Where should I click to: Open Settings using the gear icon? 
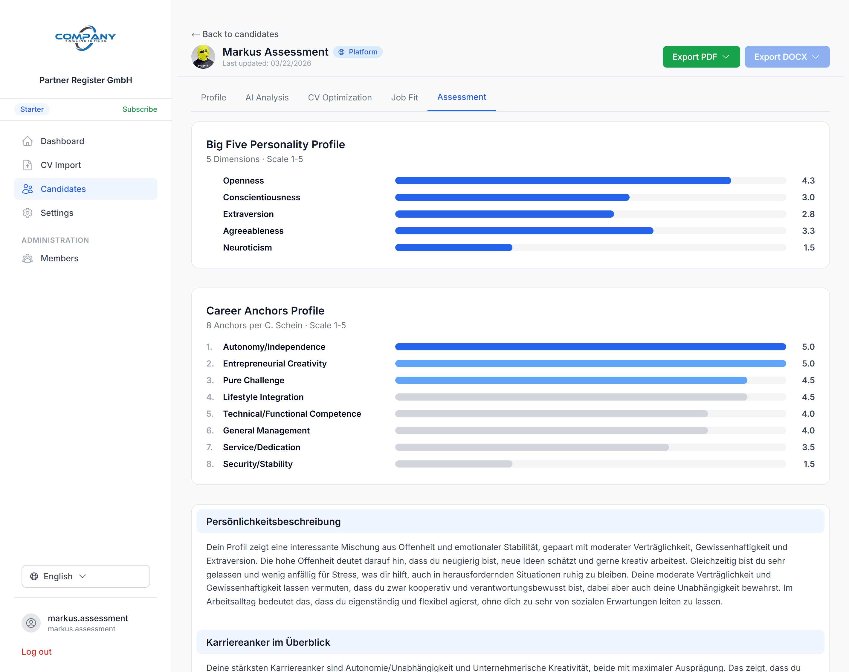[x=28, y=213]
